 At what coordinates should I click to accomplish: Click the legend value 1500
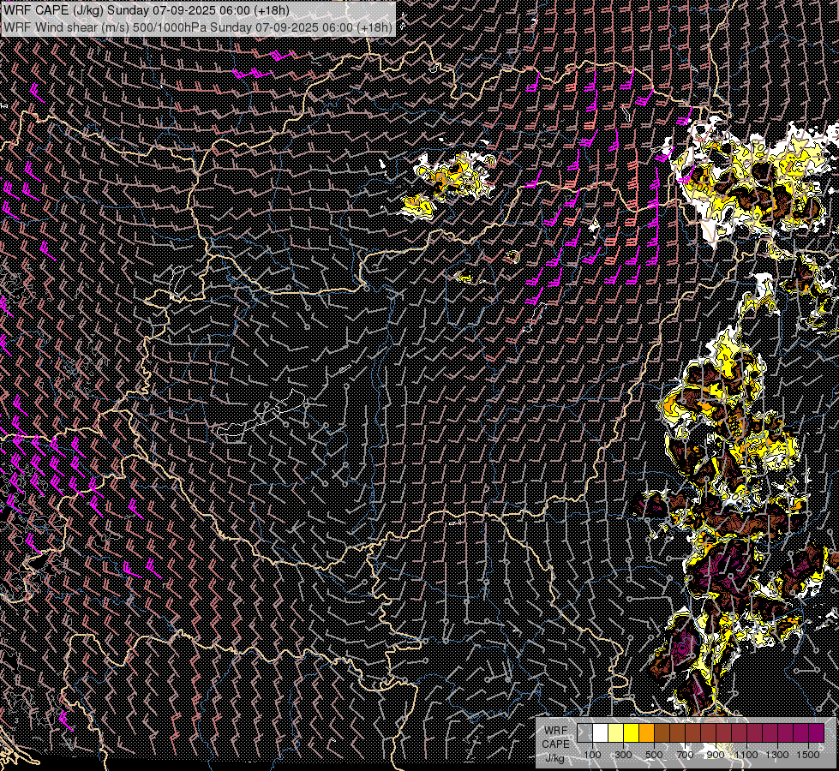click(808, 755)
